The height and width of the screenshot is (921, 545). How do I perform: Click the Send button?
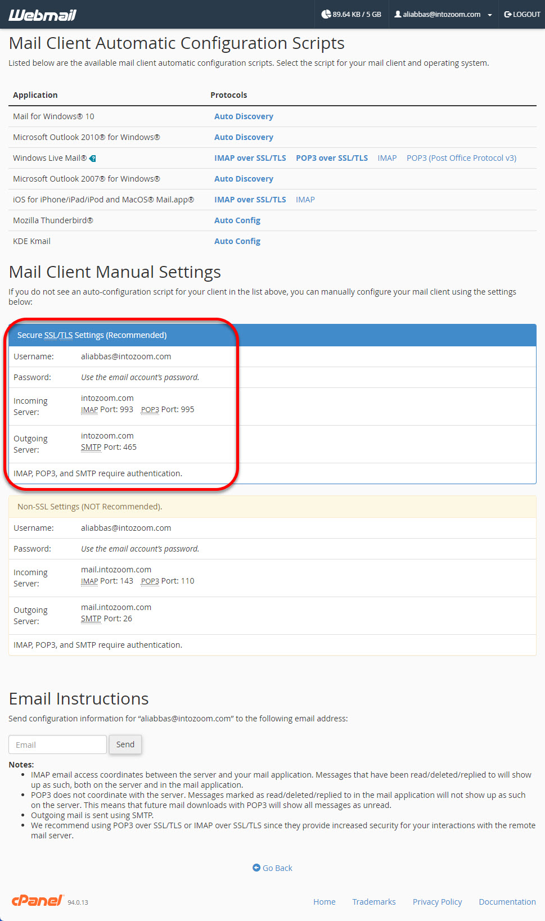pos(125,744)
